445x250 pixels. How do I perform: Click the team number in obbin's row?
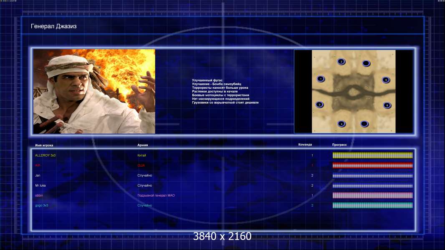[x=312, y=195]
